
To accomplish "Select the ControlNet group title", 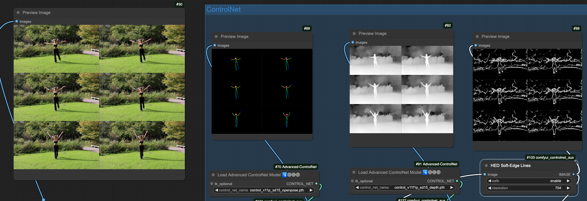I will pyautogui.click(x=223, y=10).
